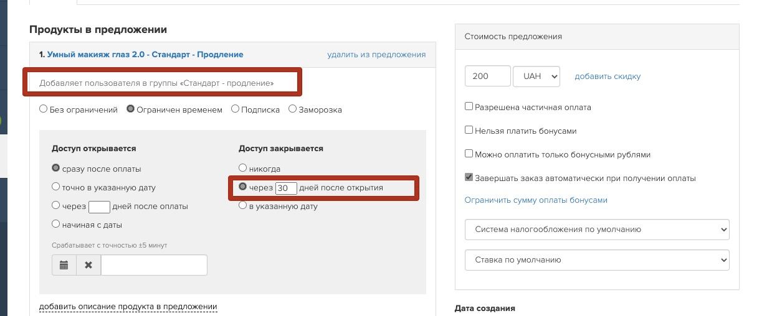This screenshot has height=316, width=777.
Task: Select "через дней после оплаты" radio
Action: click(x=56, y=205)
